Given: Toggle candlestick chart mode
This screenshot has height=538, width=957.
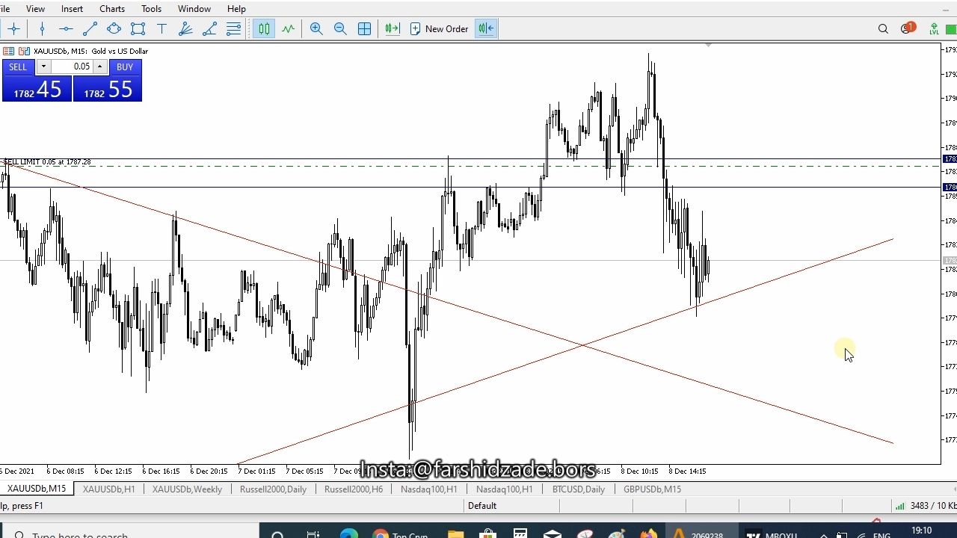Looking at the screenshot, I should [264, 28].
